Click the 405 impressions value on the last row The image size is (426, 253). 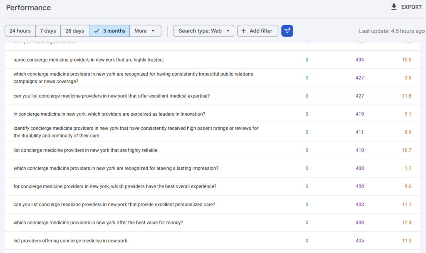pyautogui.click(x=360, y=241)
